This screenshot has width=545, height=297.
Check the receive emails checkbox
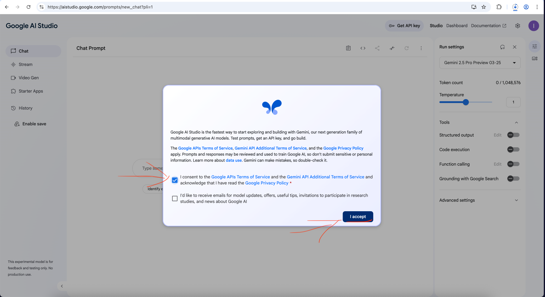click(x=175, y=199)
